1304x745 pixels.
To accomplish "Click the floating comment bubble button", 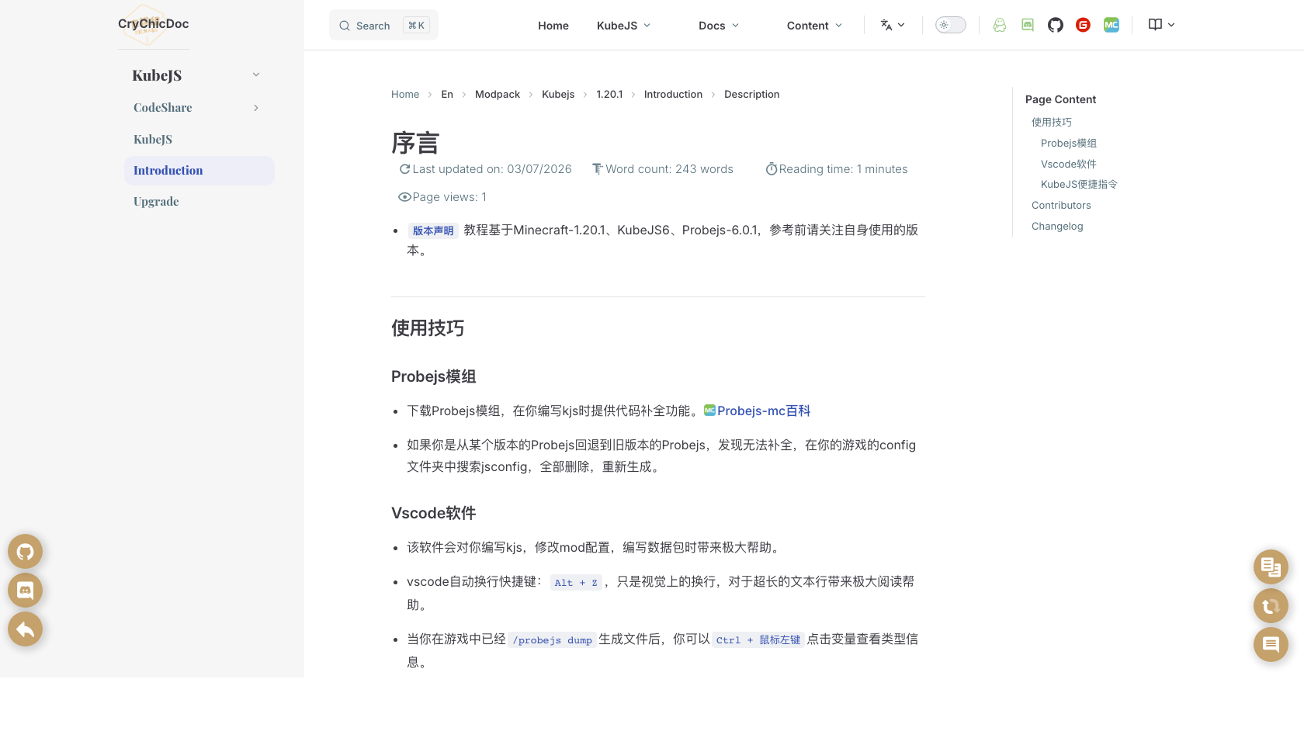I will [1271, 645].
